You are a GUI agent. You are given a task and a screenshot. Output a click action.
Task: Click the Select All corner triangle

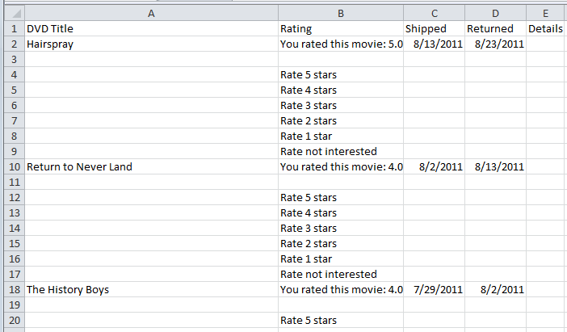coord(12,13)
